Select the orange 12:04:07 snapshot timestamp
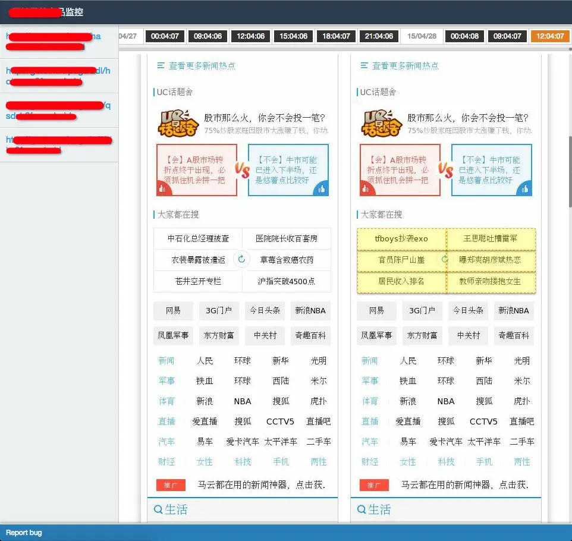Viewport: 572px width, 541px height. pyautogui.click(x=550, y=36)
